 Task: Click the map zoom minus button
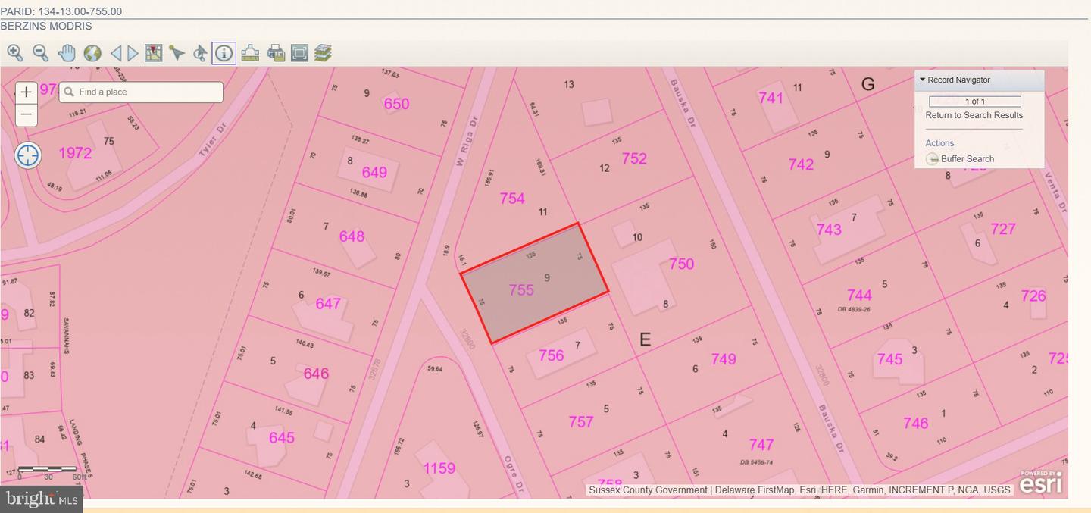27,114
